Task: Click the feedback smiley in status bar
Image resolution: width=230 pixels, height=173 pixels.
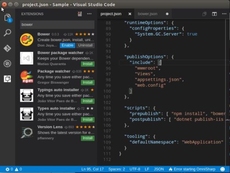Action: click(223, 169)
